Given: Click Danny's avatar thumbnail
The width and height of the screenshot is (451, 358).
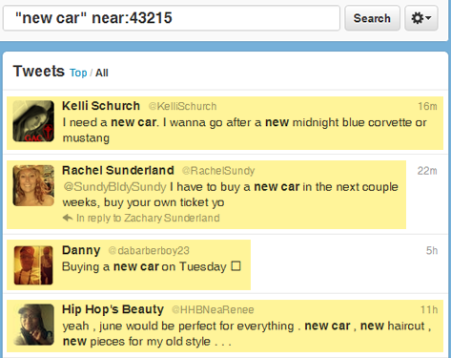Looking at the screenshot, I should pos(33,265).
